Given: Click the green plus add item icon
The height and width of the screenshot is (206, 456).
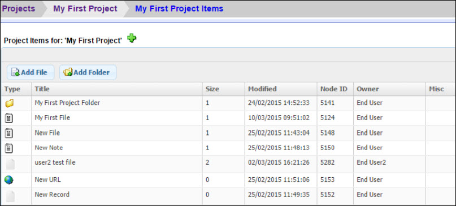Looking at the screenshot, I should 132,38.
